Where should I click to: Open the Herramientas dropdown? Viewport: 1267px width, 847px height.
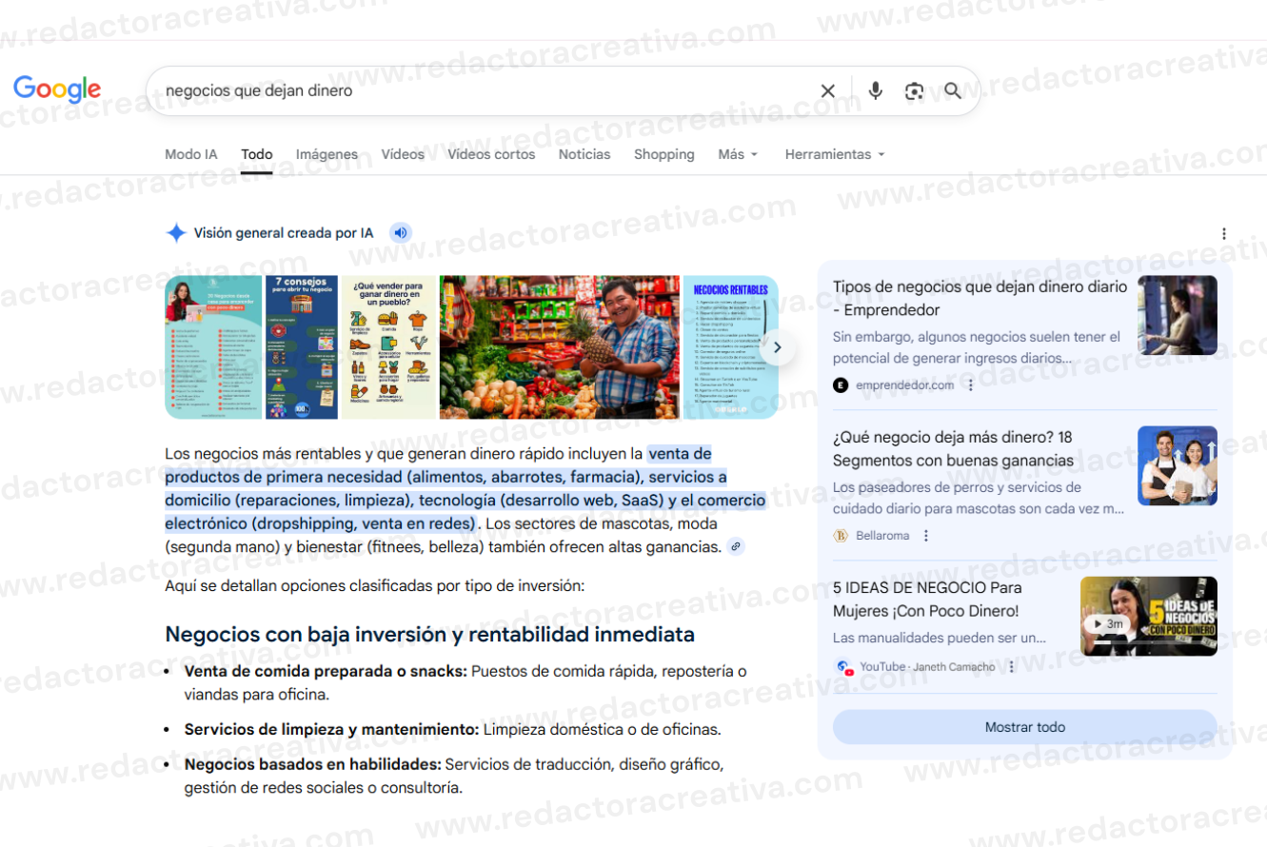click(x=835, y=154)
